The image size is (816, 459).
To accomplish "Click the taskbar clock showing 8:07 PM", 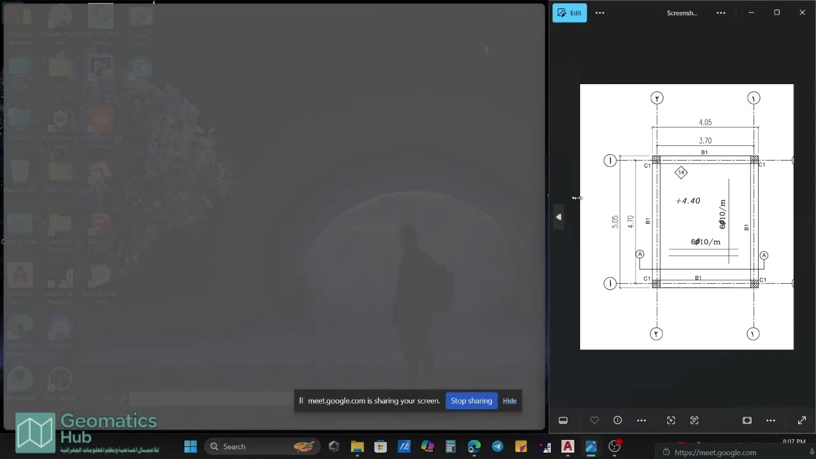I will pyautogui.click(x=794, y=442).
